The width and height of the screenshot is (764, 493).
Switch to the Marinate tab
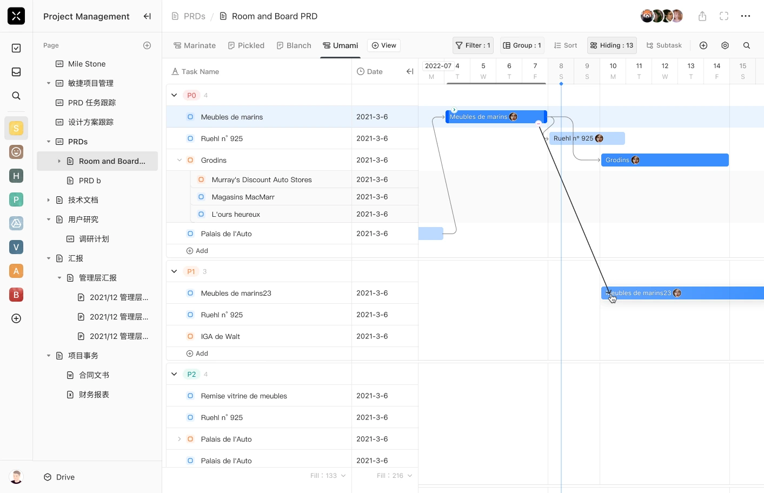coord(195,45)
